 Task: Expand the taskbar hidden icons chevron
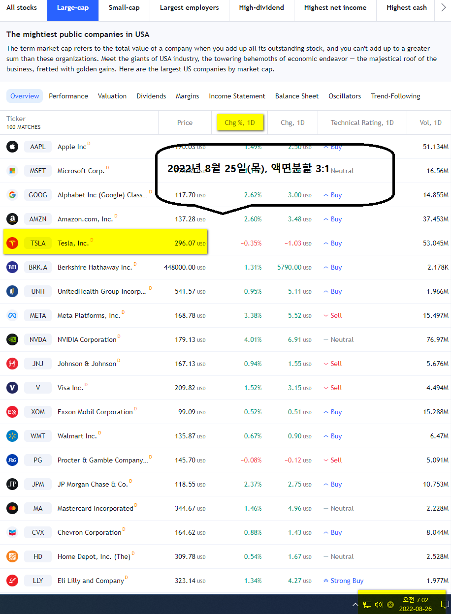coord(355,605)
